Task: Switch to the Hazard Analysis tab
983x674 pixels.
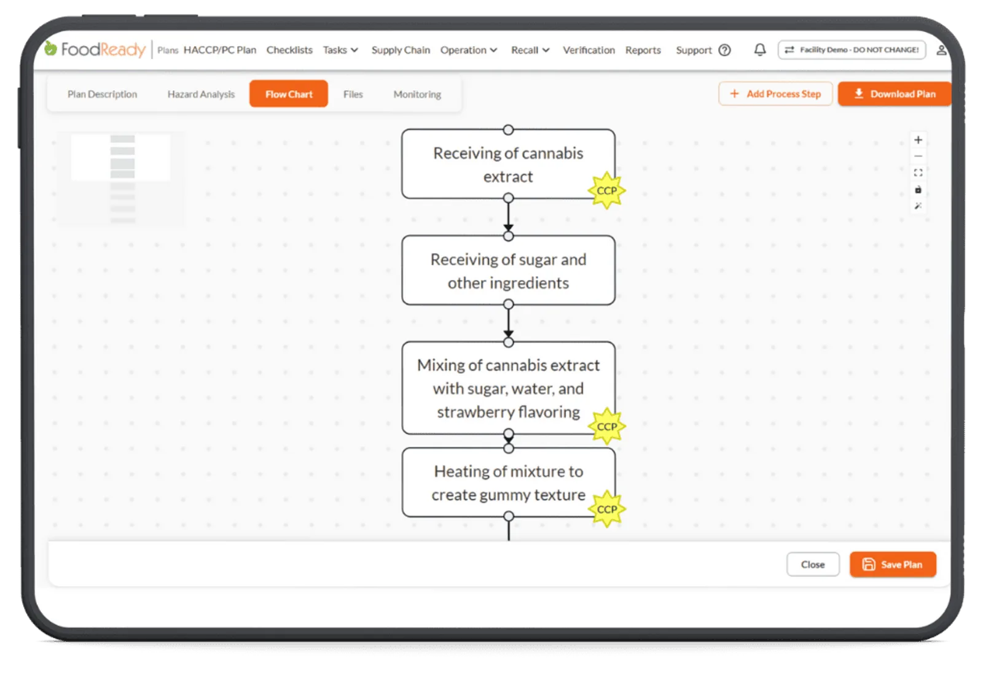Action: (201, 94)
